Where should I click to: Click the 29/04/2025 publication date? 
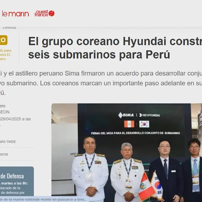point(15,119)
